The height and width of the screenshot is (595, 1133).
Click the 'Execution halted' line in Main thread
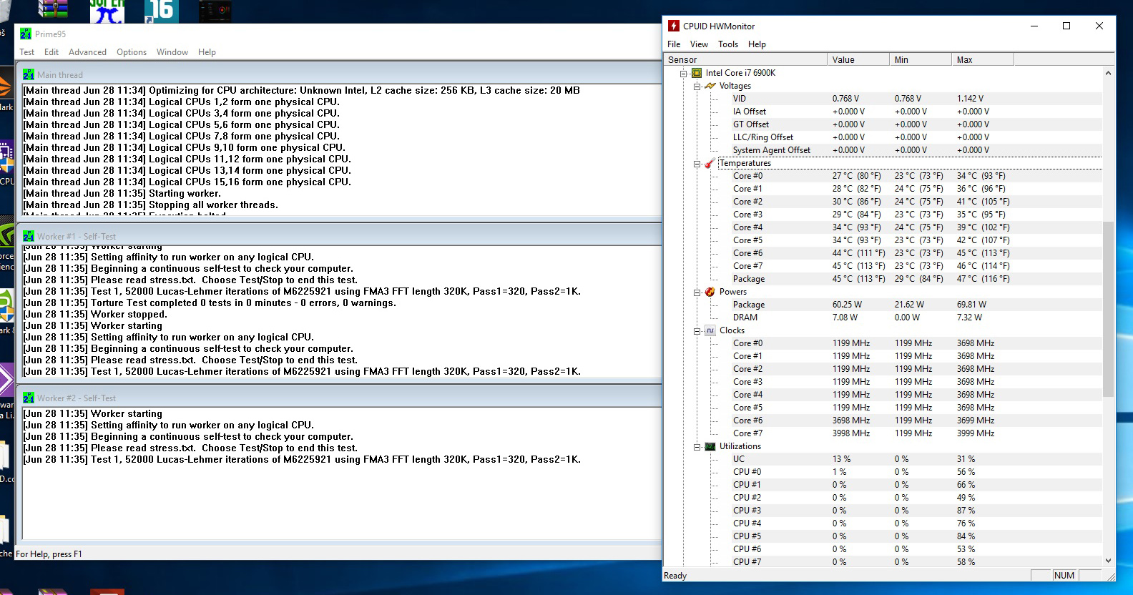tap(124, 215)
